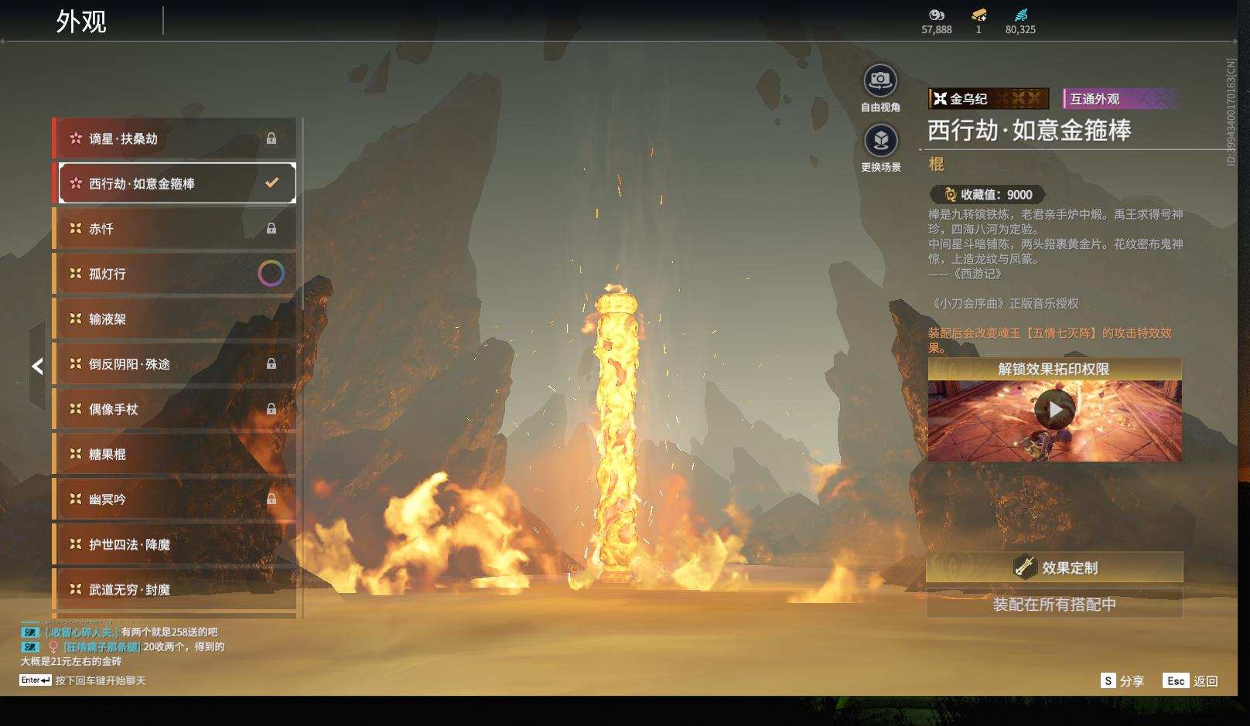The height and width of the screenshot is (726, 1250).
Task: Open the color ring on 孤灯行
Action: point(271,273)
